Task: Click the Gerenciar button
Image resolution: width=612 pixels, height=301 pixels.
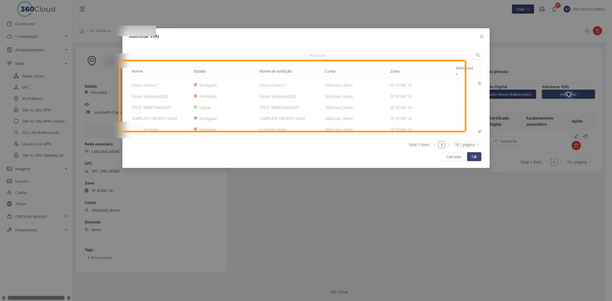Action: point(505,141)
